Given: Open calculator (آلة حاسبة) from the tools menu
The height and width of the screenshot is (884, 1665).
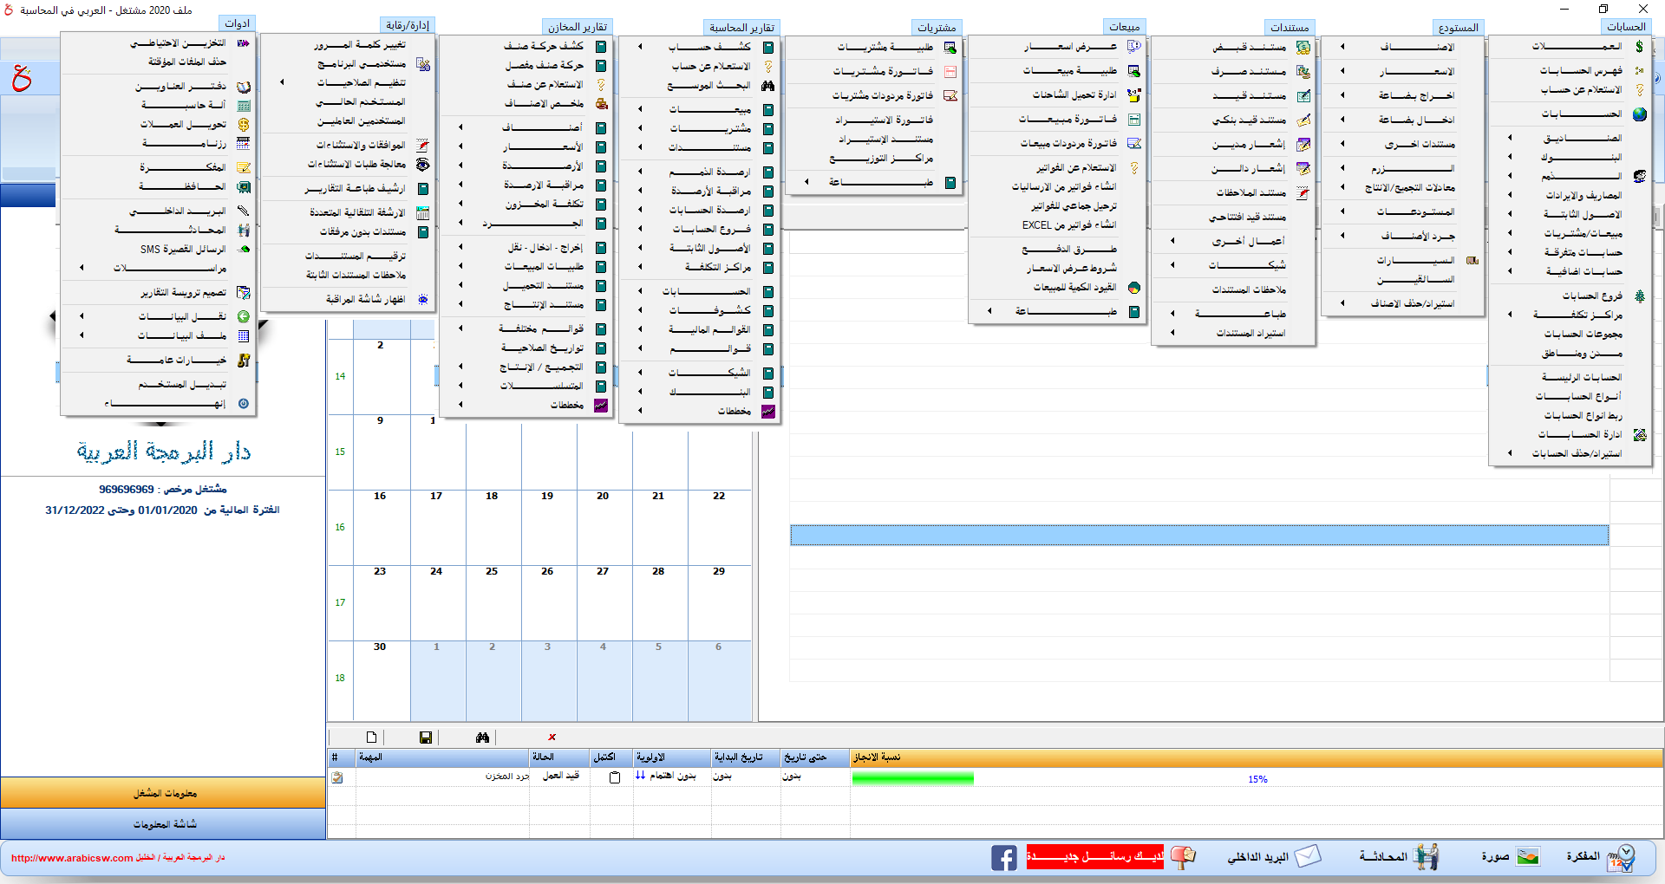Looking at the screenshot, I should click(183, 105).
